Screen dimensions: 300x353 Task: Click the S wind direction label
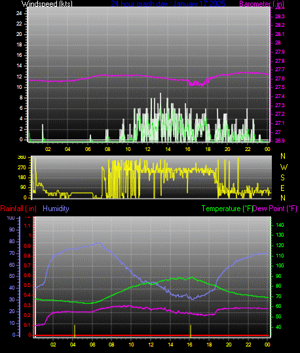[x=282, y=178]
